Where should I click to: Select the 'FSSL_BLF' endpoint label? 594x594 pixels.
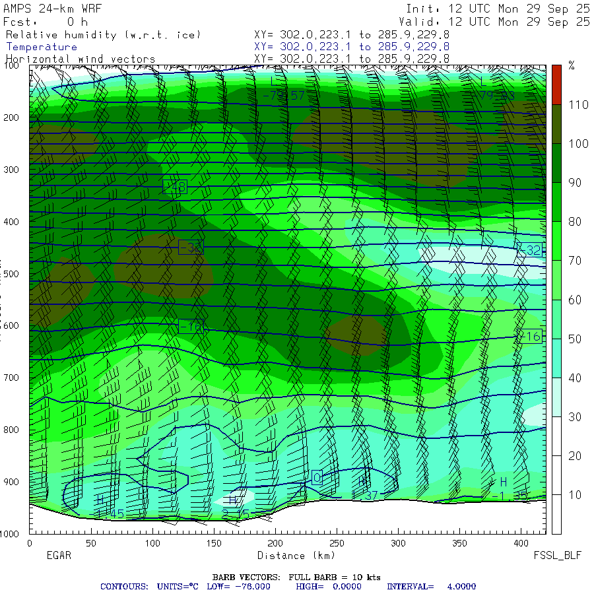(x=557, y=555)
